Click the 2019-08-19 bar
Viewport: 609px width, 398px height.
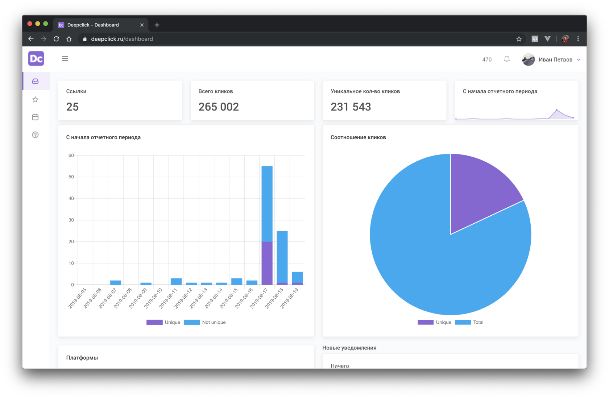pyautogui.click(x=297, y=278)
